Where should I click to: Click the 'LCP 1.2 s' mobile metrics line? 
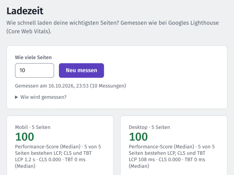50,163
